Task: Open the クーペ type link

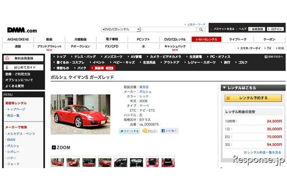Action: (x=144, y=106)
